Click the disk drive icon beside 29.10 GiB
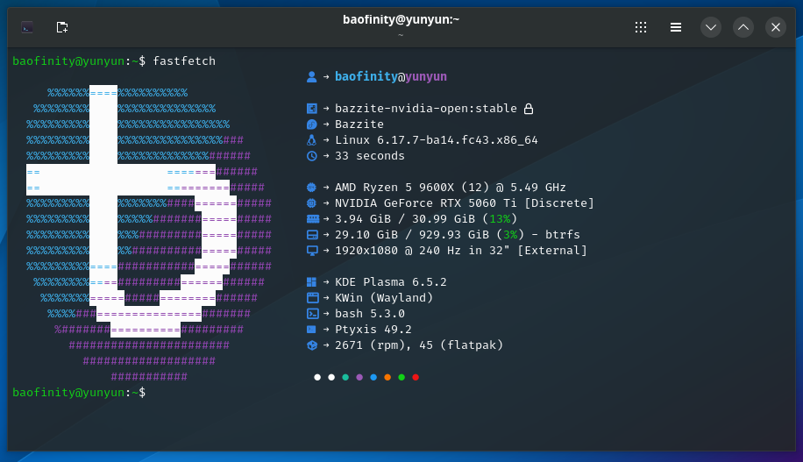 [x=312, y=235]
